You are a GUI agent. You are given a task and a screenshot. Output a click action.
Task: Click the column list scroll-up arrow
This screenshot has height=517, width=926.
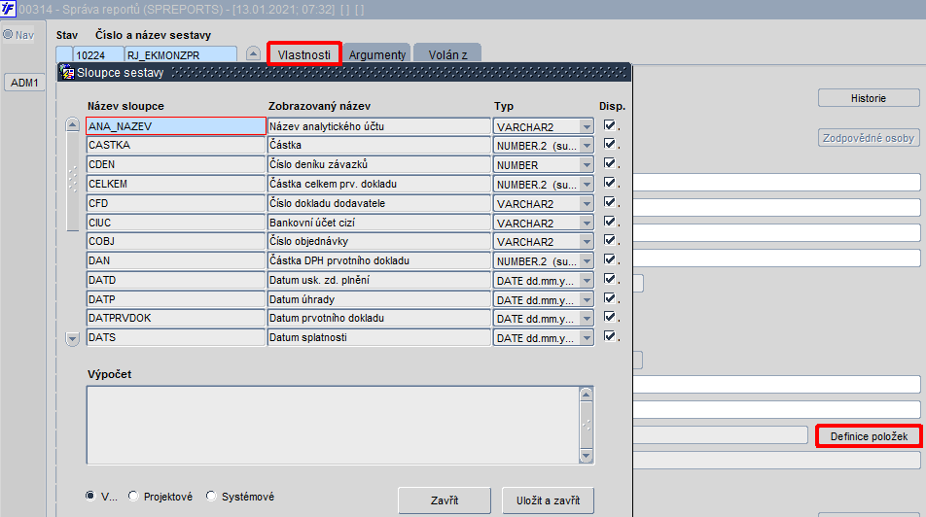[x=73, y=124]
